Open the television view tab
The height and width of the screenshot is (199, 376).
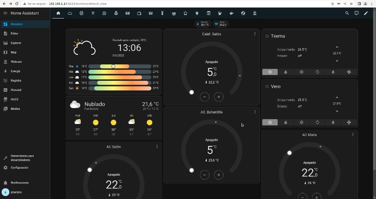point(139,13)
